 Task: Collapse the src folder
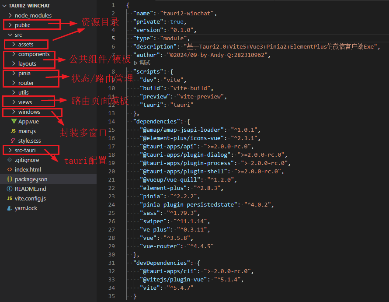(10, 35)
